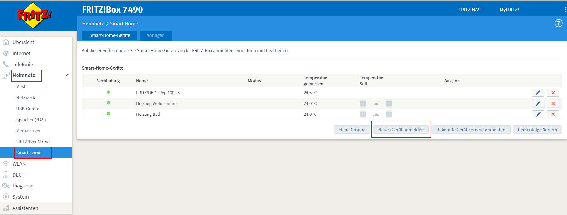Increase target temperature for Heizung Wohnzimmer
Image resolution: width=567 pixels, height=215 pixels.
pyautogui.click(x=389, y=103)
